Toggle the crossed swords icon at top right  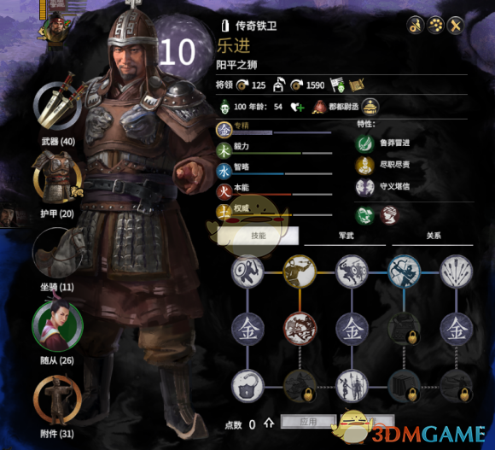[x=455, y=26]
